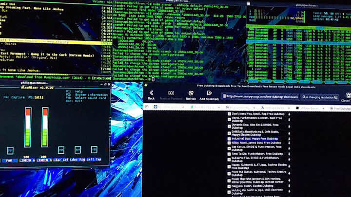
Task: Click 'F2: System information' in AlsaMixer
Action: (x=87, y=95)
